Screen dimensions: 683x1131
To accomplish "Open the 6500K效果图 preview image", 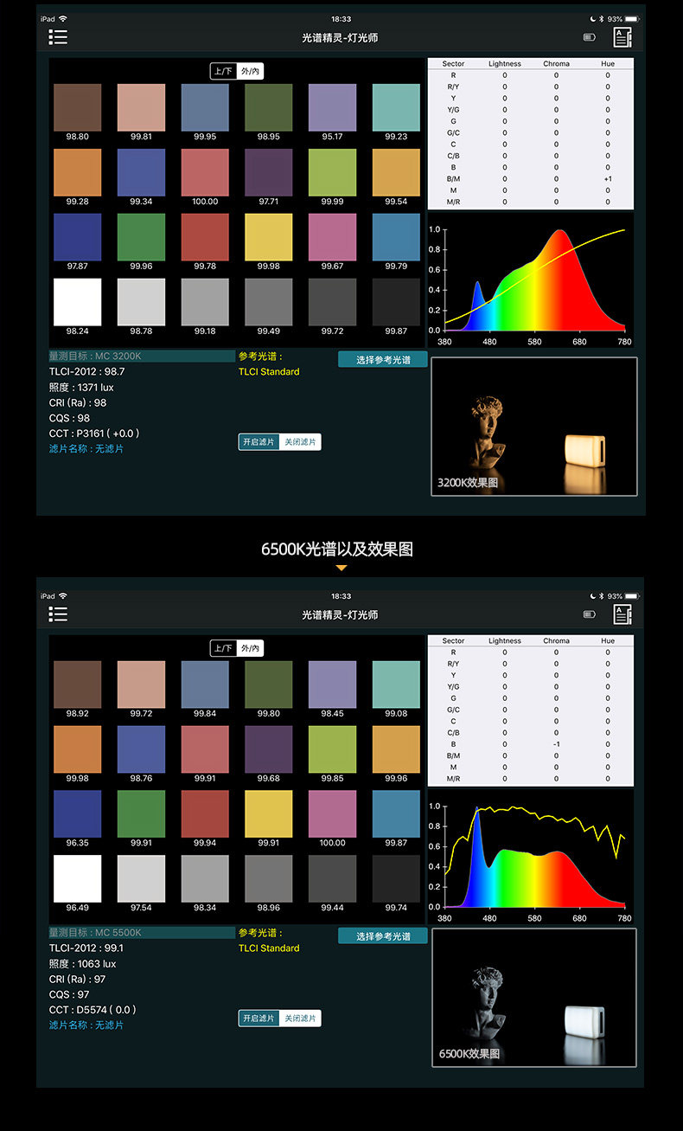I will tap(534, 998).
